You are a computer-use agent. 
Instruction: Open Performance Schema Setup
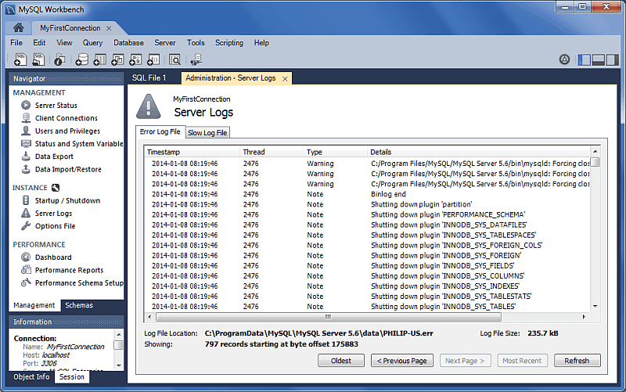[79, 283]
